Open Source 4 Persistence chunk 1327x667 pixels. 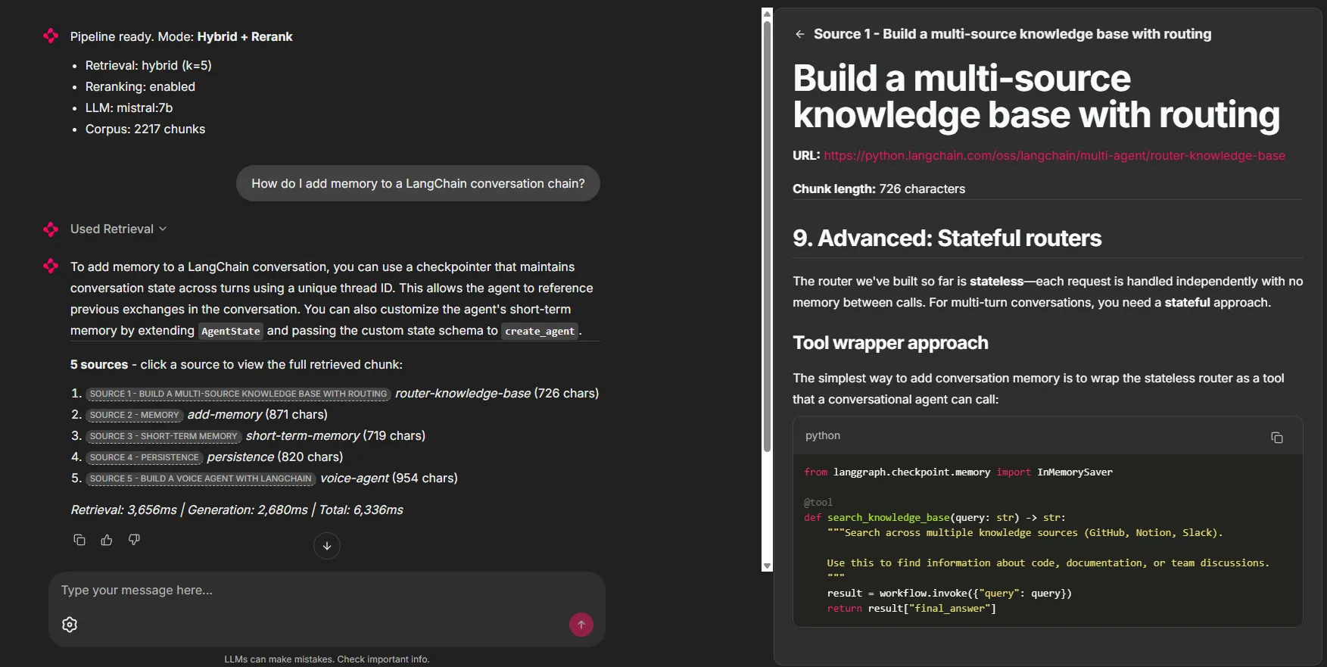tap(144, 457)
